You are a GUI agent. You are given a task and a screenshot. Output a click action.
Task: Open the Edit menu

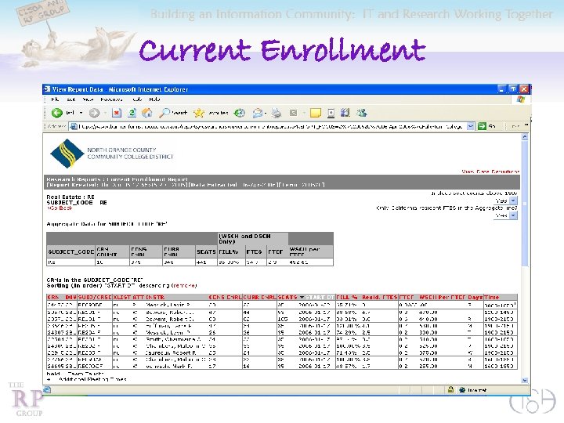(70, 99)
